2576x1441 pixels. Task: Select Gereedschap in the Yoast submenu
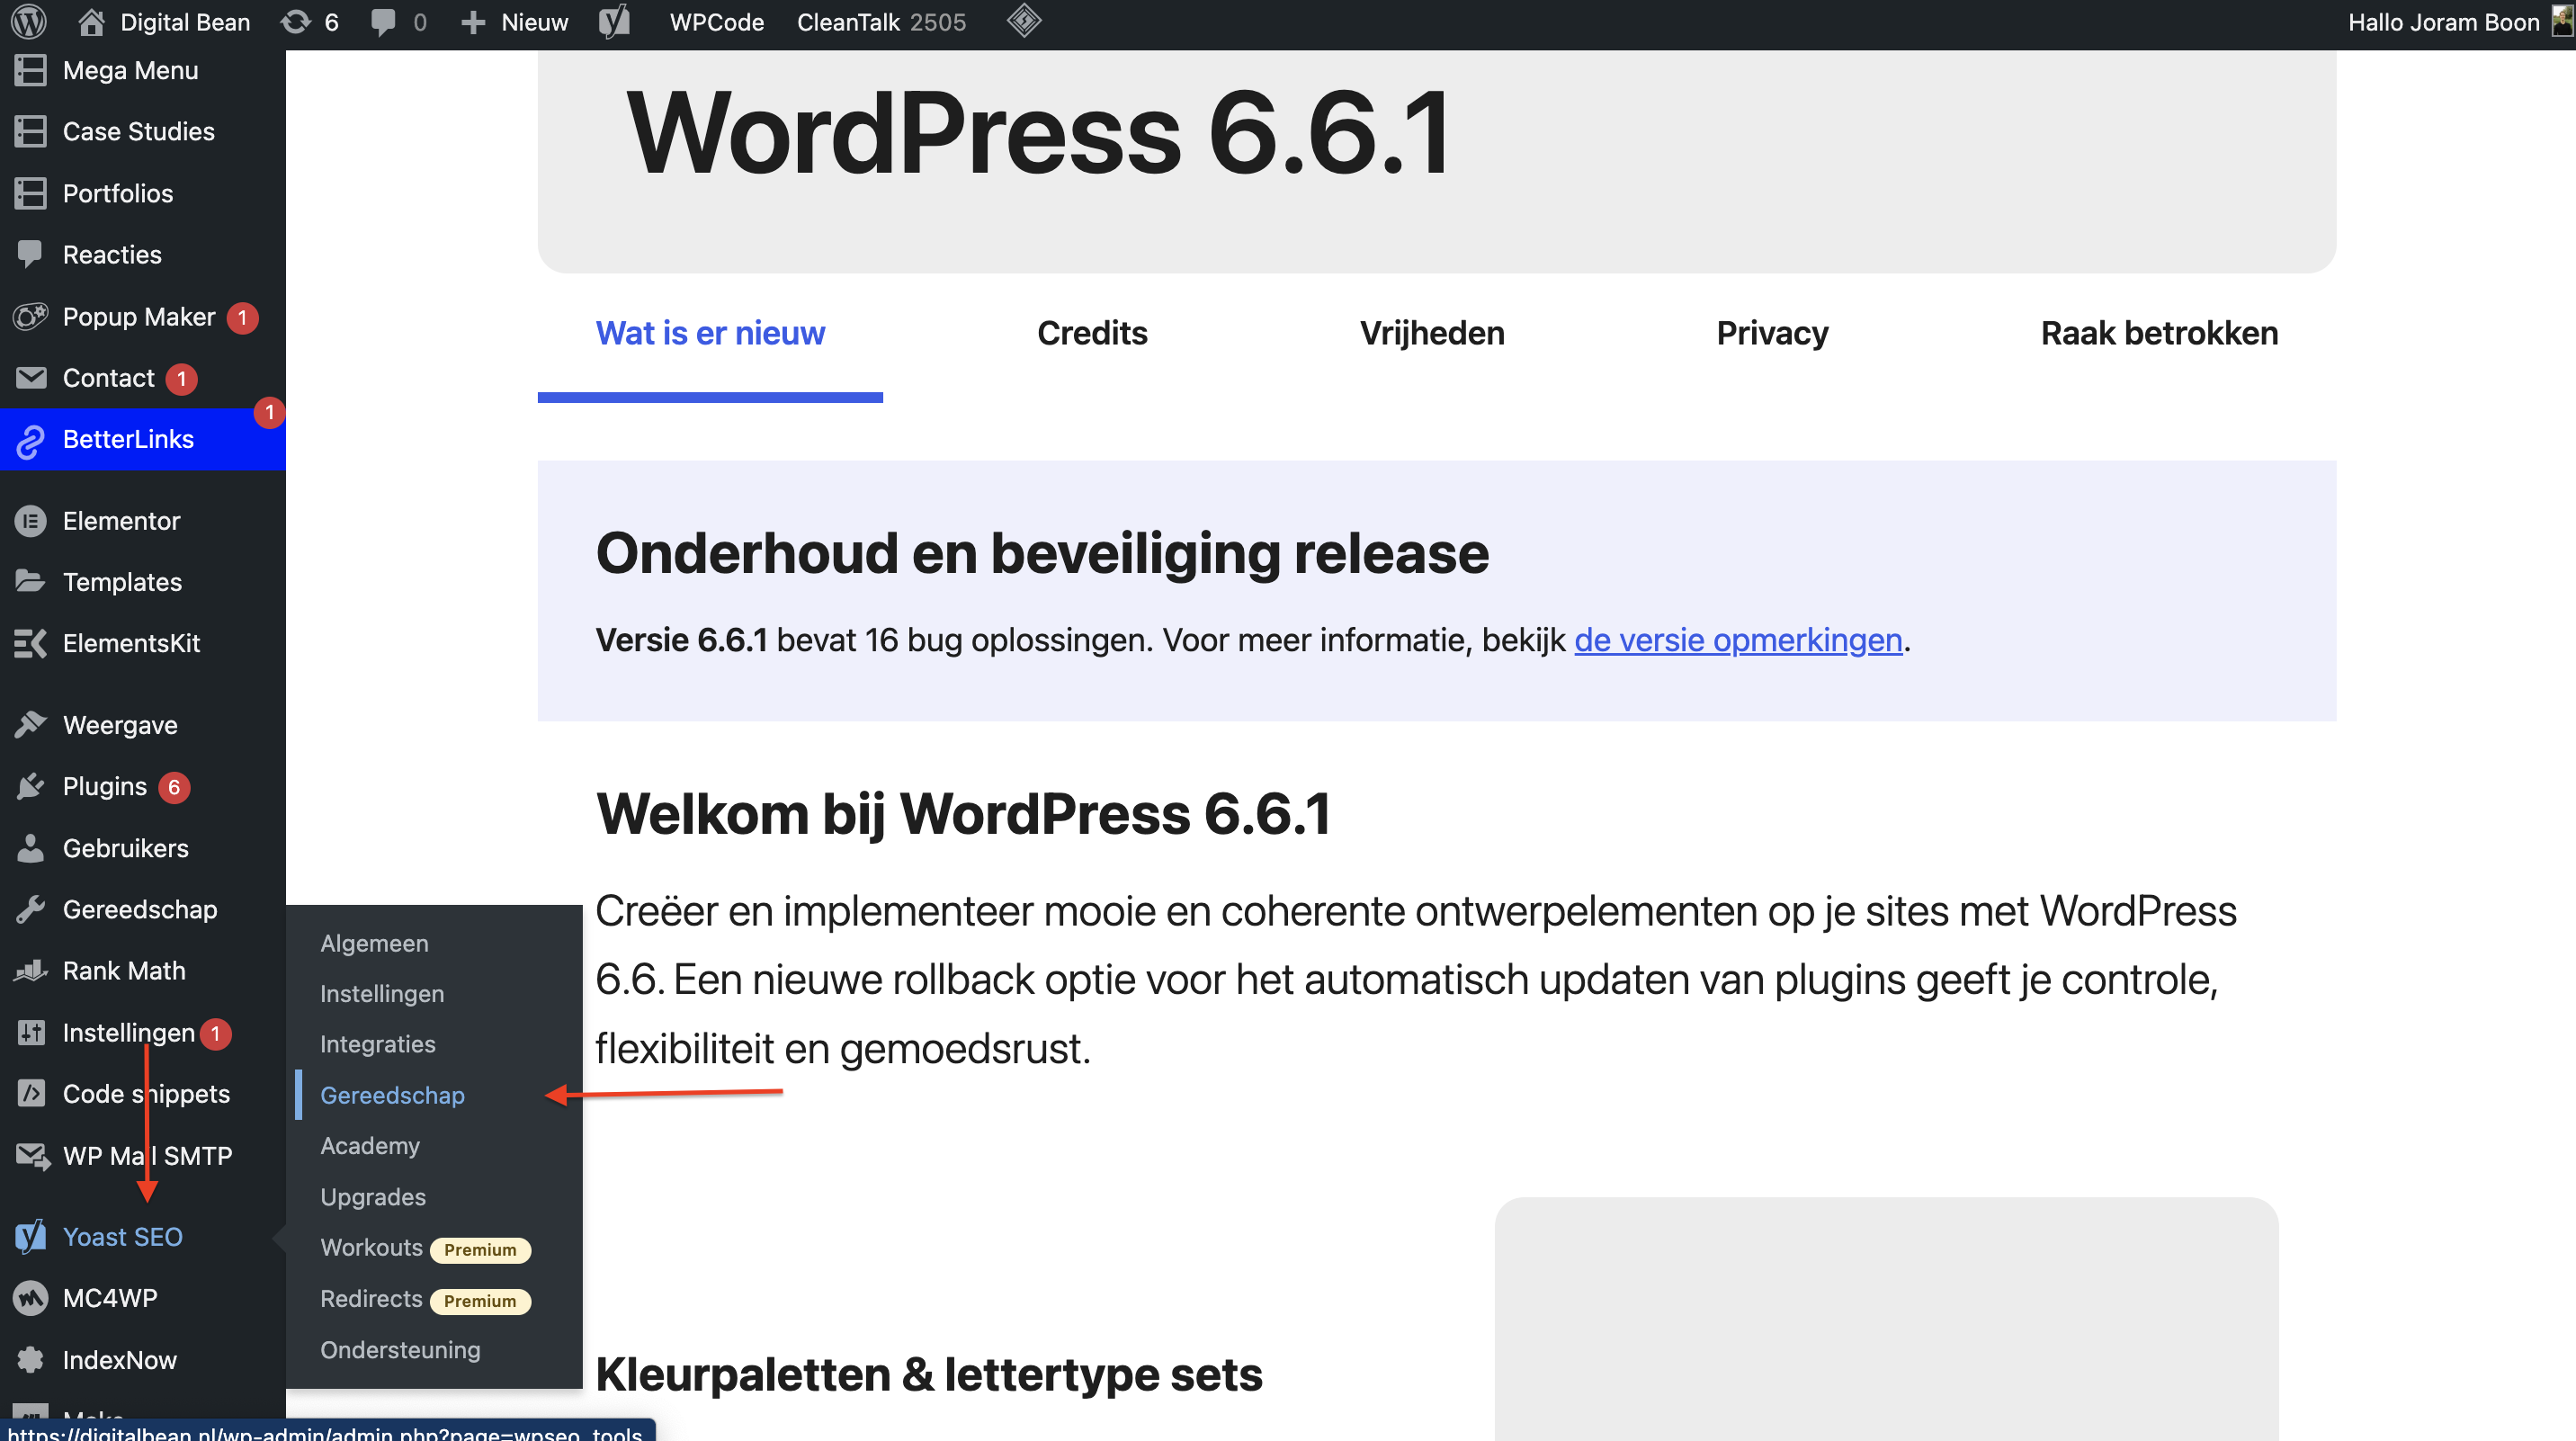click(392, 1095)
